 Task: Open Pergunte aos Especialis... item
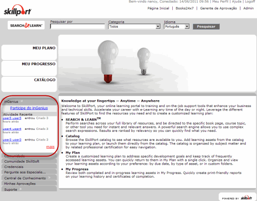pos(29,172)
